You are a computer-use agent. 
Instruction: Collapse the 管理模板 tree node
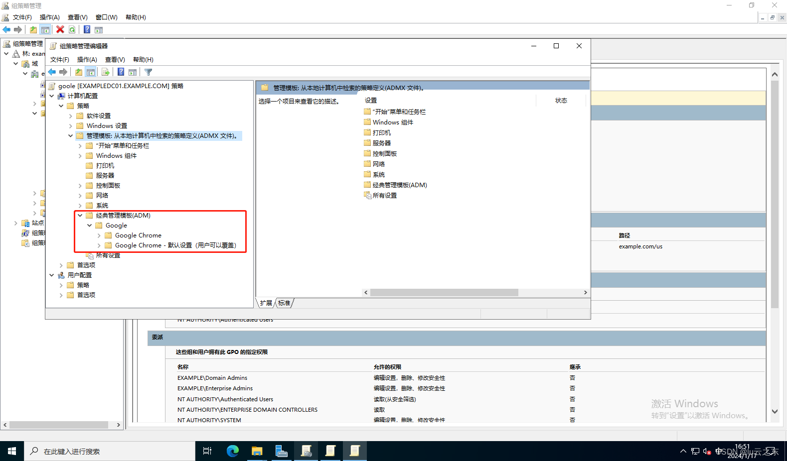(70, 135)
